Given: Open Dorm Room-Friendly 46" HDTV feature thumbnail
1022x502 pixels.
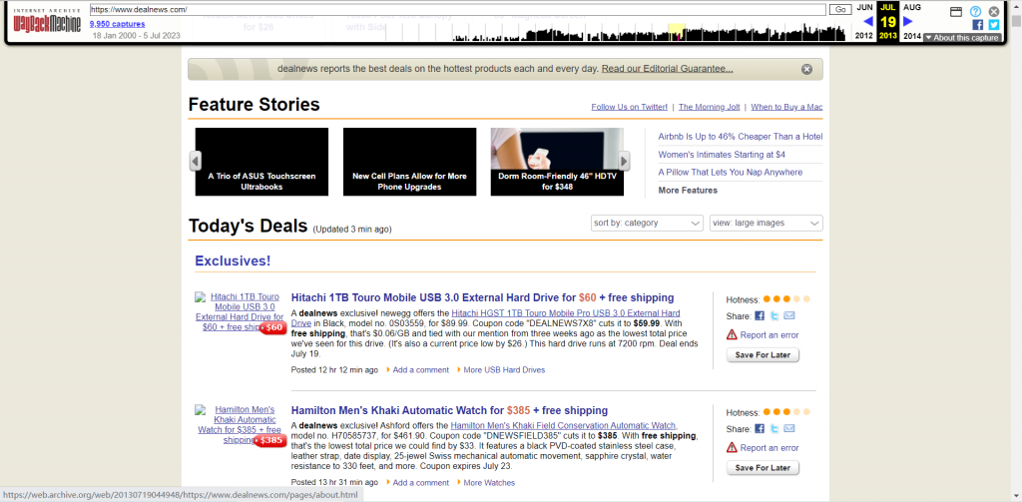Looking at the screenshot, I should [x=557, y=162].
